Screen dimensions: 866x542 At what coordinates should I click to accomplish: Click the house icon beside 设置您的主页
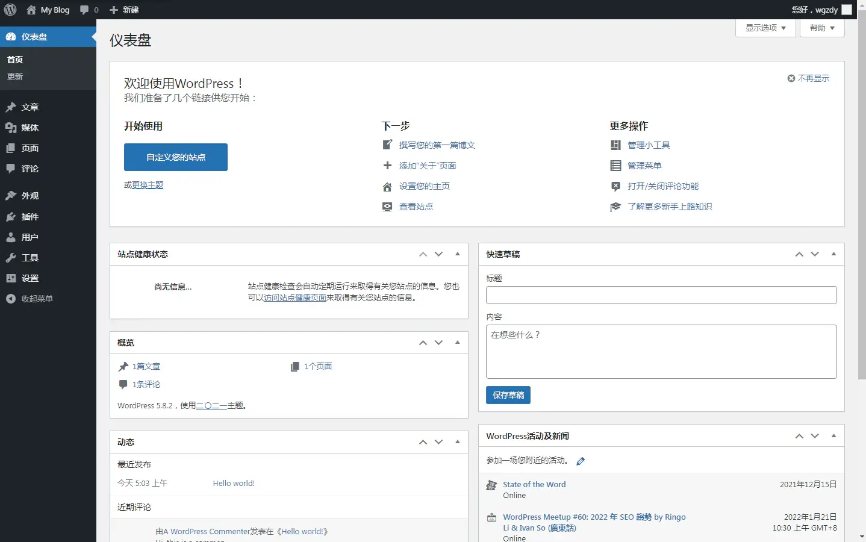point(387,187)
